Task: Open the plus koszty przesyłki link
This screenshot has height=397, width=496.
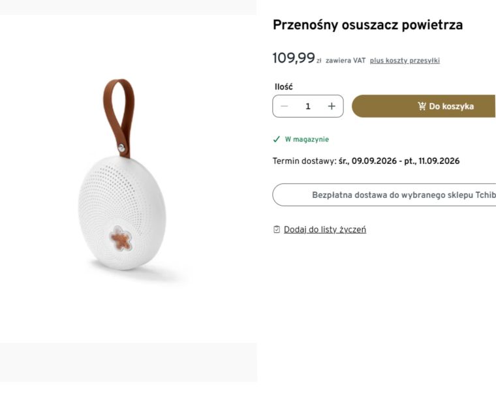Action: (405, 61)
